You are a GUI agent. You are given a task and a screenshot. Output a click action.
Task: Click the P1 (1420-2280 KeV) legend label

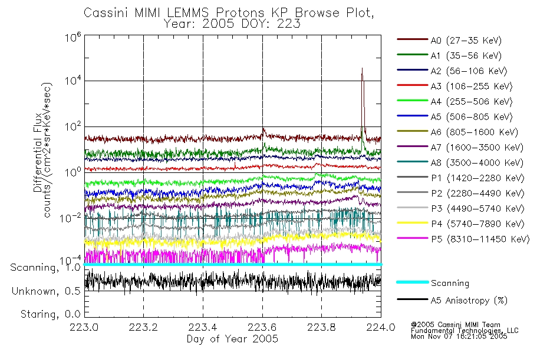point(478,178)
